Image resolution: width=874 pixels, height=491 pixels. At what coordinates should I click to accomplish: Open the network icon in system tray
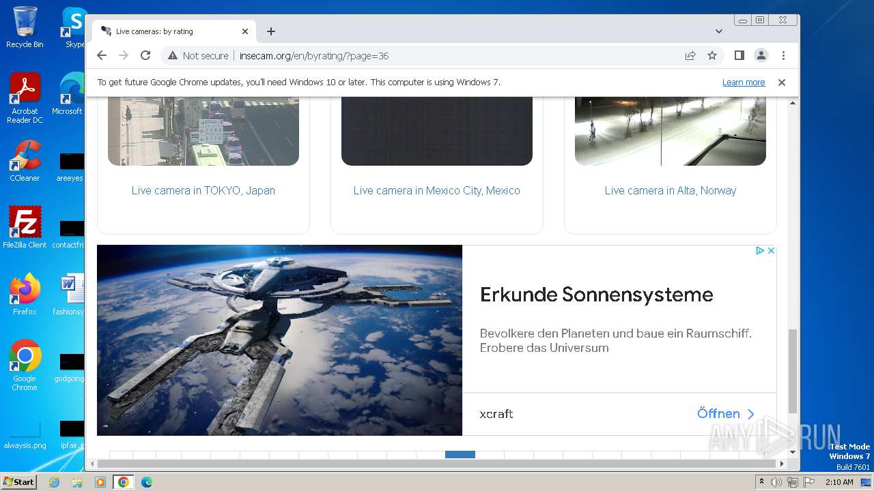tap(792, 482)
